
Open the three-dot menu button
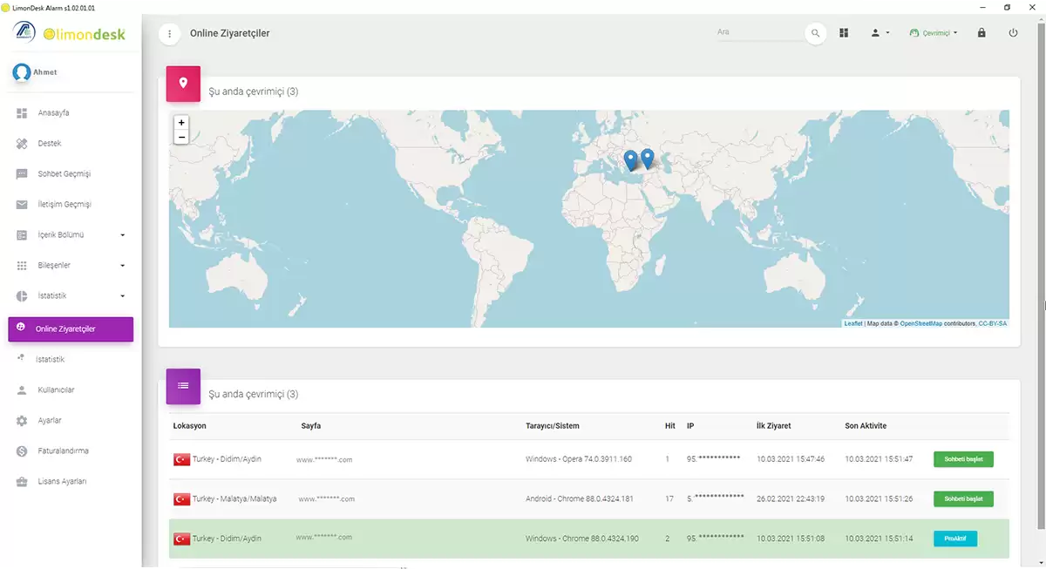(x=169, y=33)
